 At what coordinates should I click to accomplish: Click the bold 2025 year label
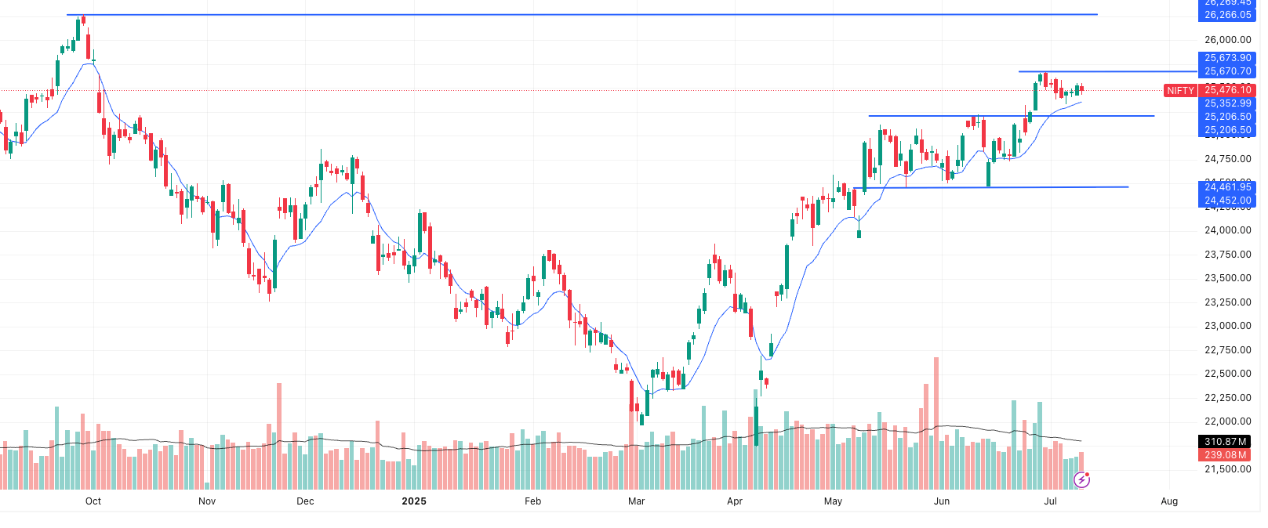pos(414,501)
